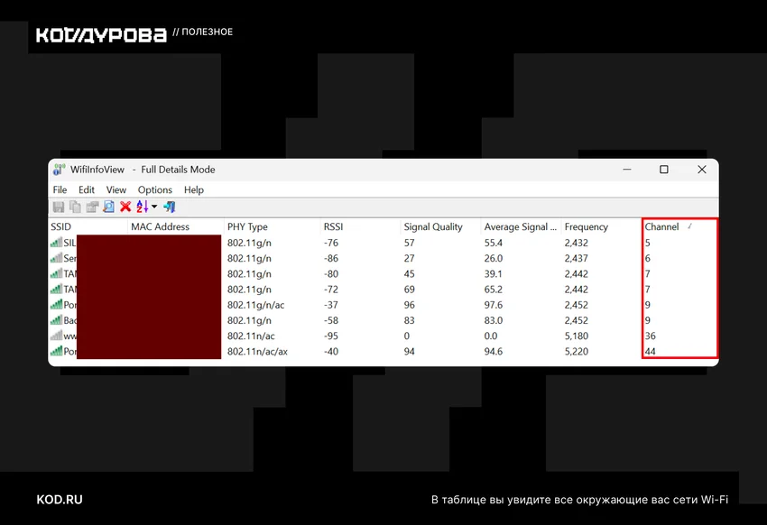The width and height of the screenshot is (767, 525).
Task: Select the gray signal icon of -95 row
Action: pyautogui.click(x=56, y=336)
